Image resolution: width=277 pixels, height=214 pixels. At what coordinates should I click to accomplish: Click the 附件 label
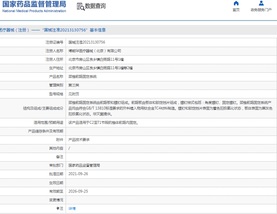60,140
